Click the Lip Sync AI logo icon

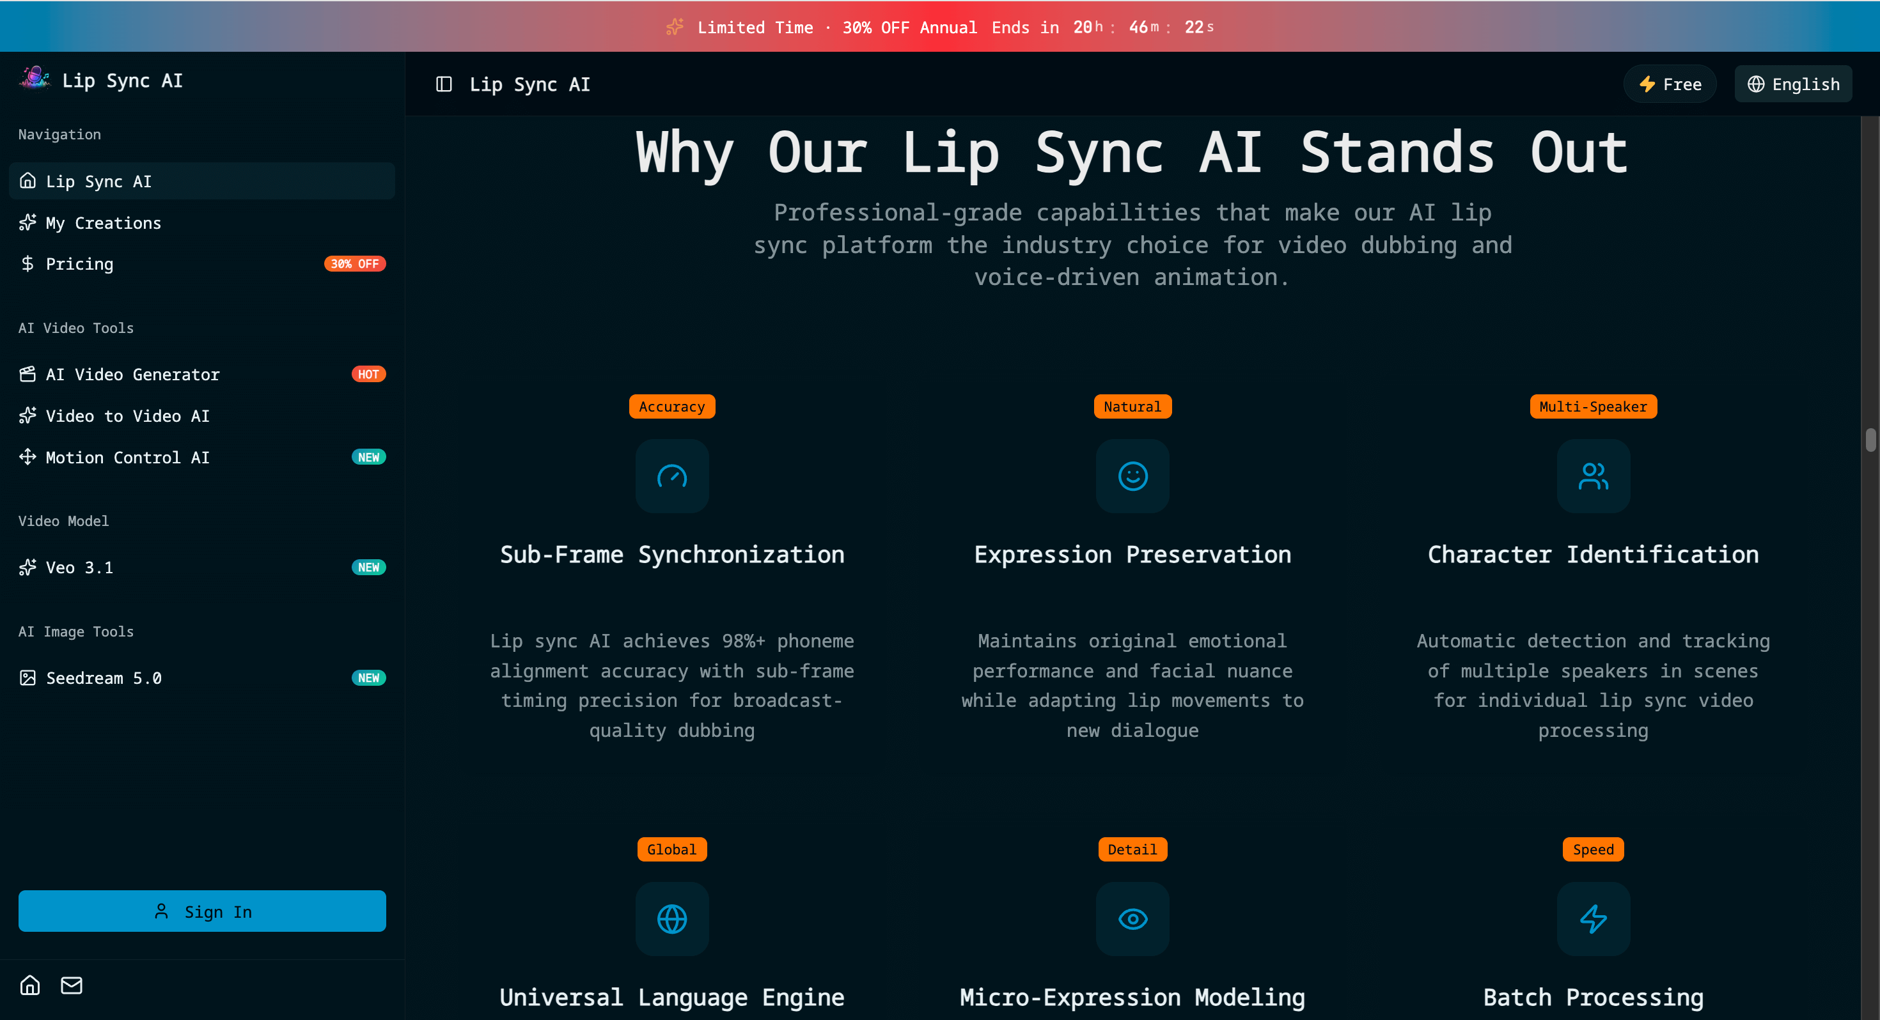pyautogui.click(x=35, y=78)
